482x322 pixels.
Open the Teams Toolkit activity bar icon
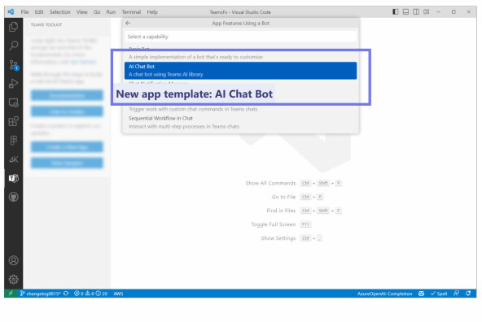13,178
